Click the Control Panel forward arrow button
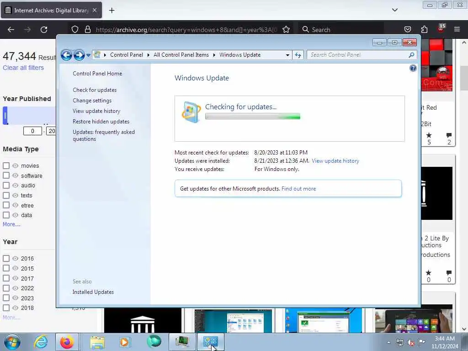Viewport: 468px width, 351px height. pos(79,55)
